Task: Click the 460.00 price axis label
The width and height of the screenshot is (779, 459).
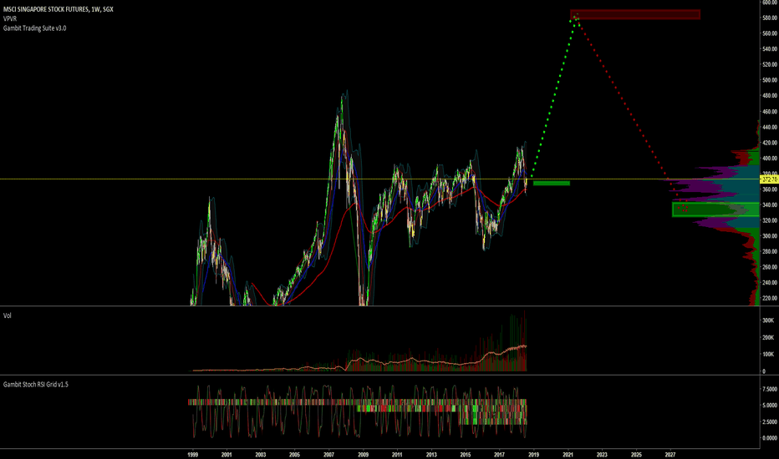Action: point(770,112)
